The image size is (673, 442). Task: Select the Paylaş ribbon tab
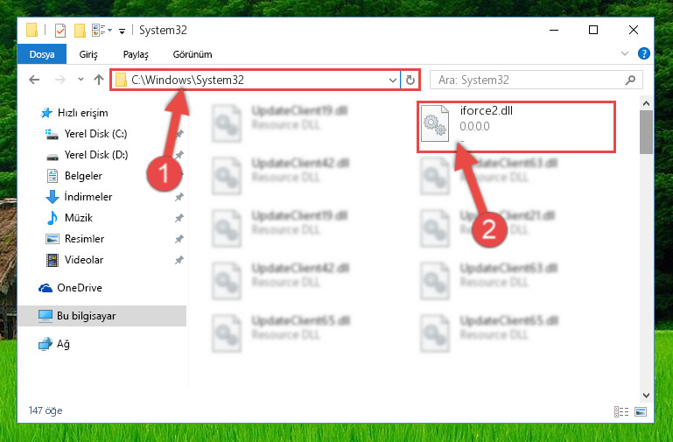coord(136,54)
